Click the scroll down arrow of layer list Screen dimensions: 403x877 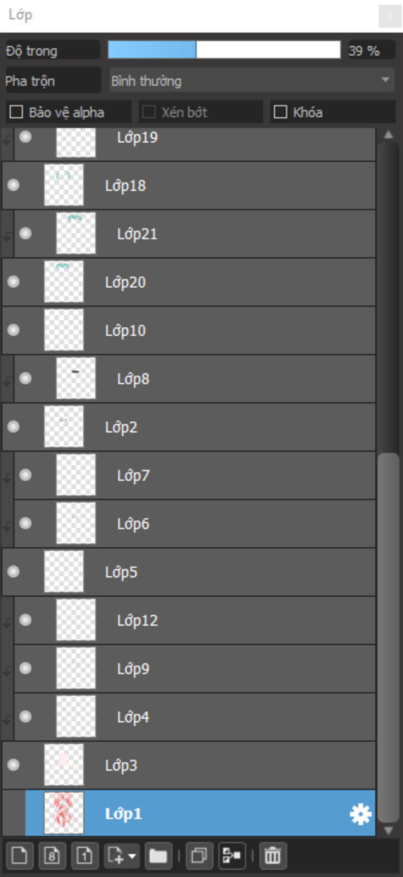tap(388, 831)
